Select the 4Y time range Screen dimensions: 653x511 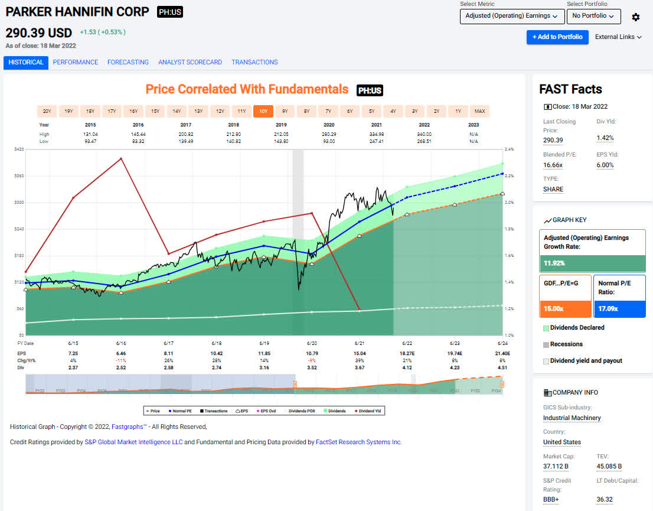tap(393, 111)
